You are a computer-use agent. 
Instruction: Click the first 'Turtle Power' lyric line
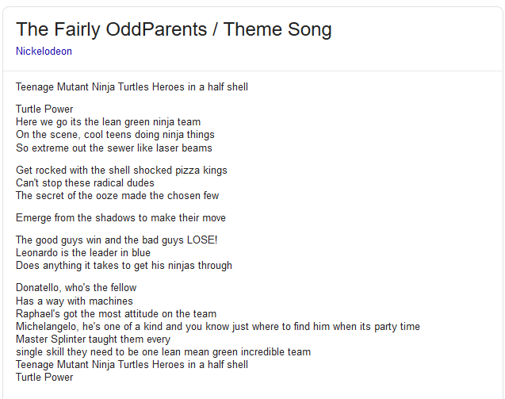tap(44, 109)
